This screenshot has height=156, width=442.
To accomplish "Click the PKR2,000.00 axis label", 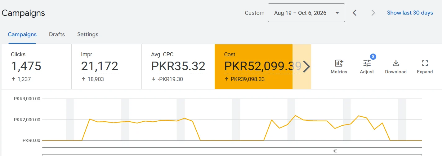I will coord(27,119).
